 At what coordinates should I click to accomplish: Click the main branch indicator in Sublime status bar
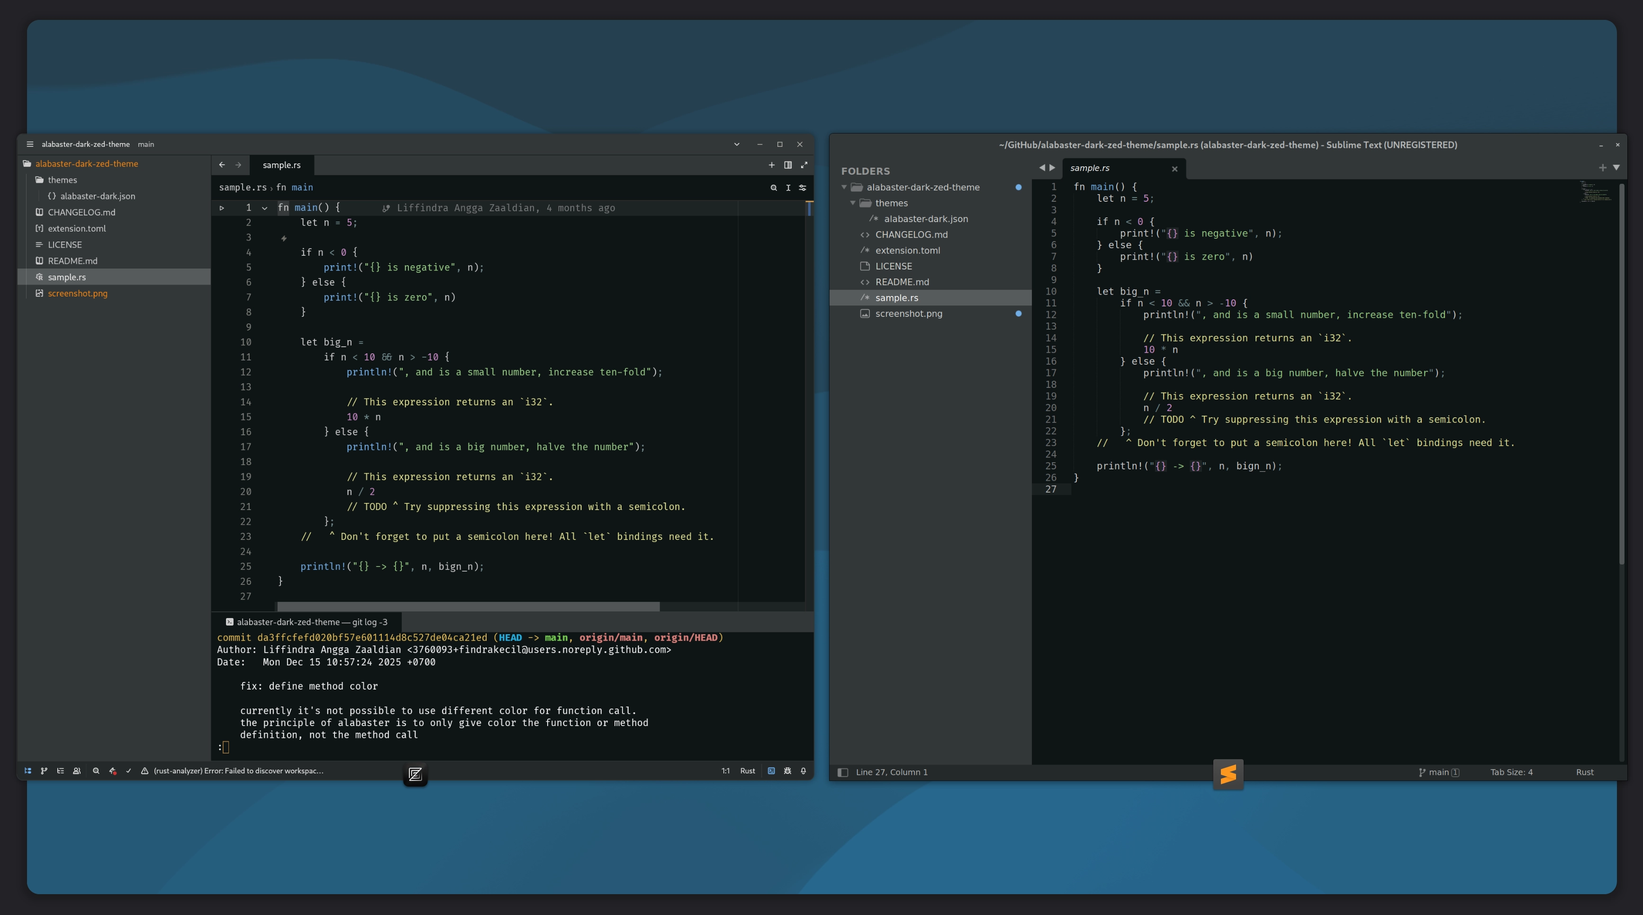click(x=1439, y=771)
